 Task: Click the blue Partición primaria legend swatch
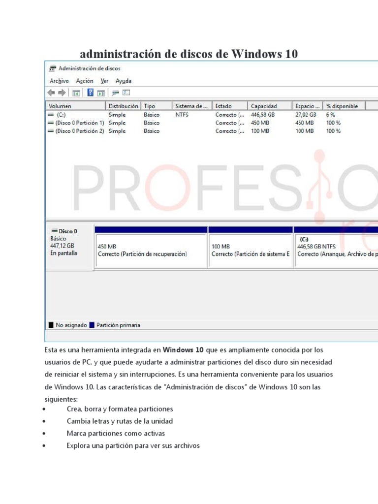92,325
